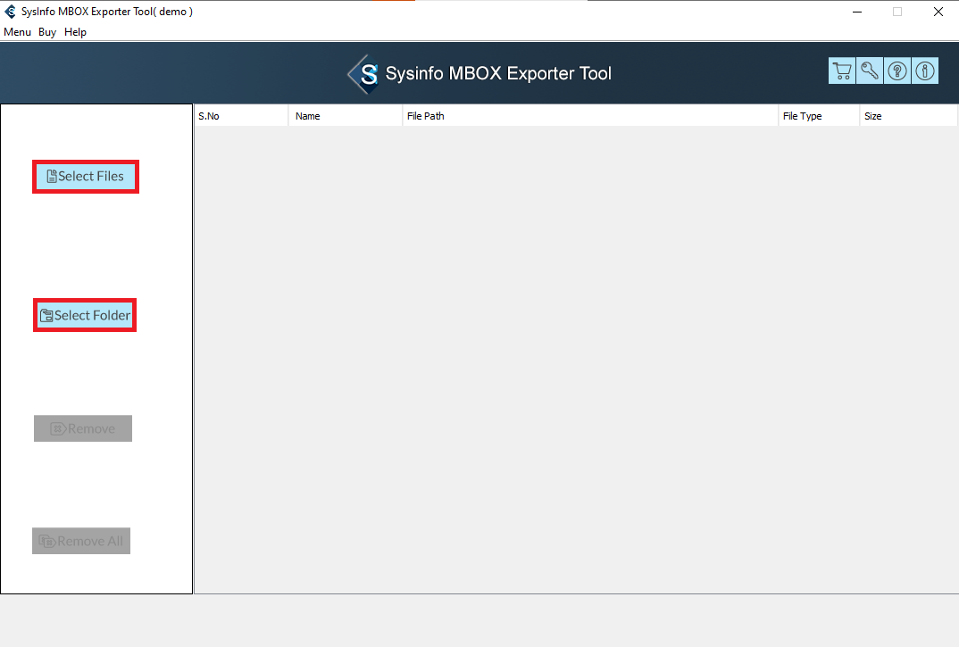Sort by the File Path column header
Viewport: 959px width, 647px height.
point(590,116)
